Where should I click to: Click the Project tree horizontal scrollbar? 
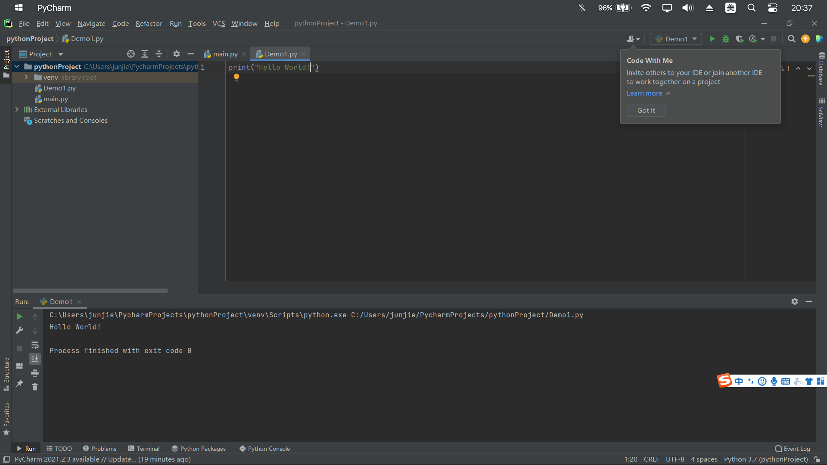click(90, 291)
